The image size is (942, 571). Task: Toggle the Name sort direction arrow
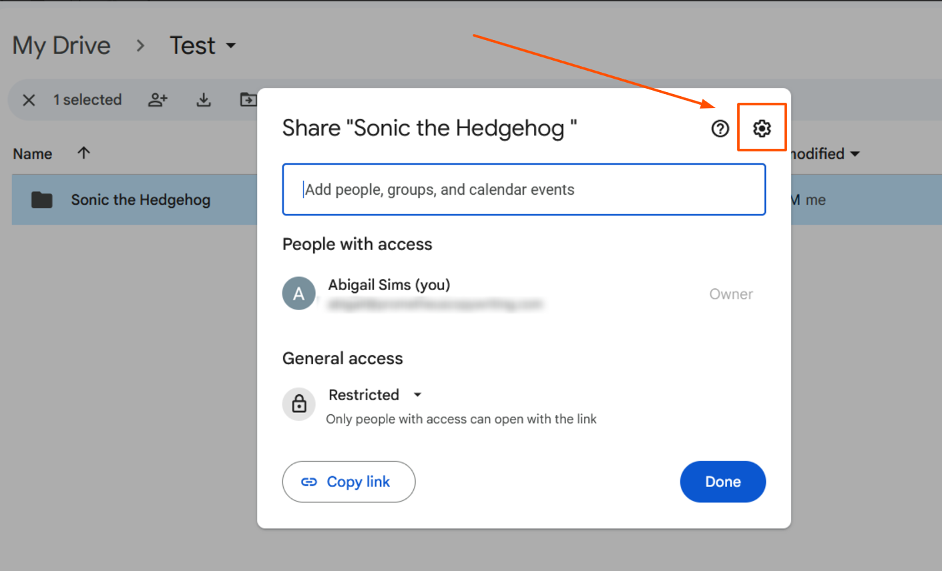(x=83, y=153)
